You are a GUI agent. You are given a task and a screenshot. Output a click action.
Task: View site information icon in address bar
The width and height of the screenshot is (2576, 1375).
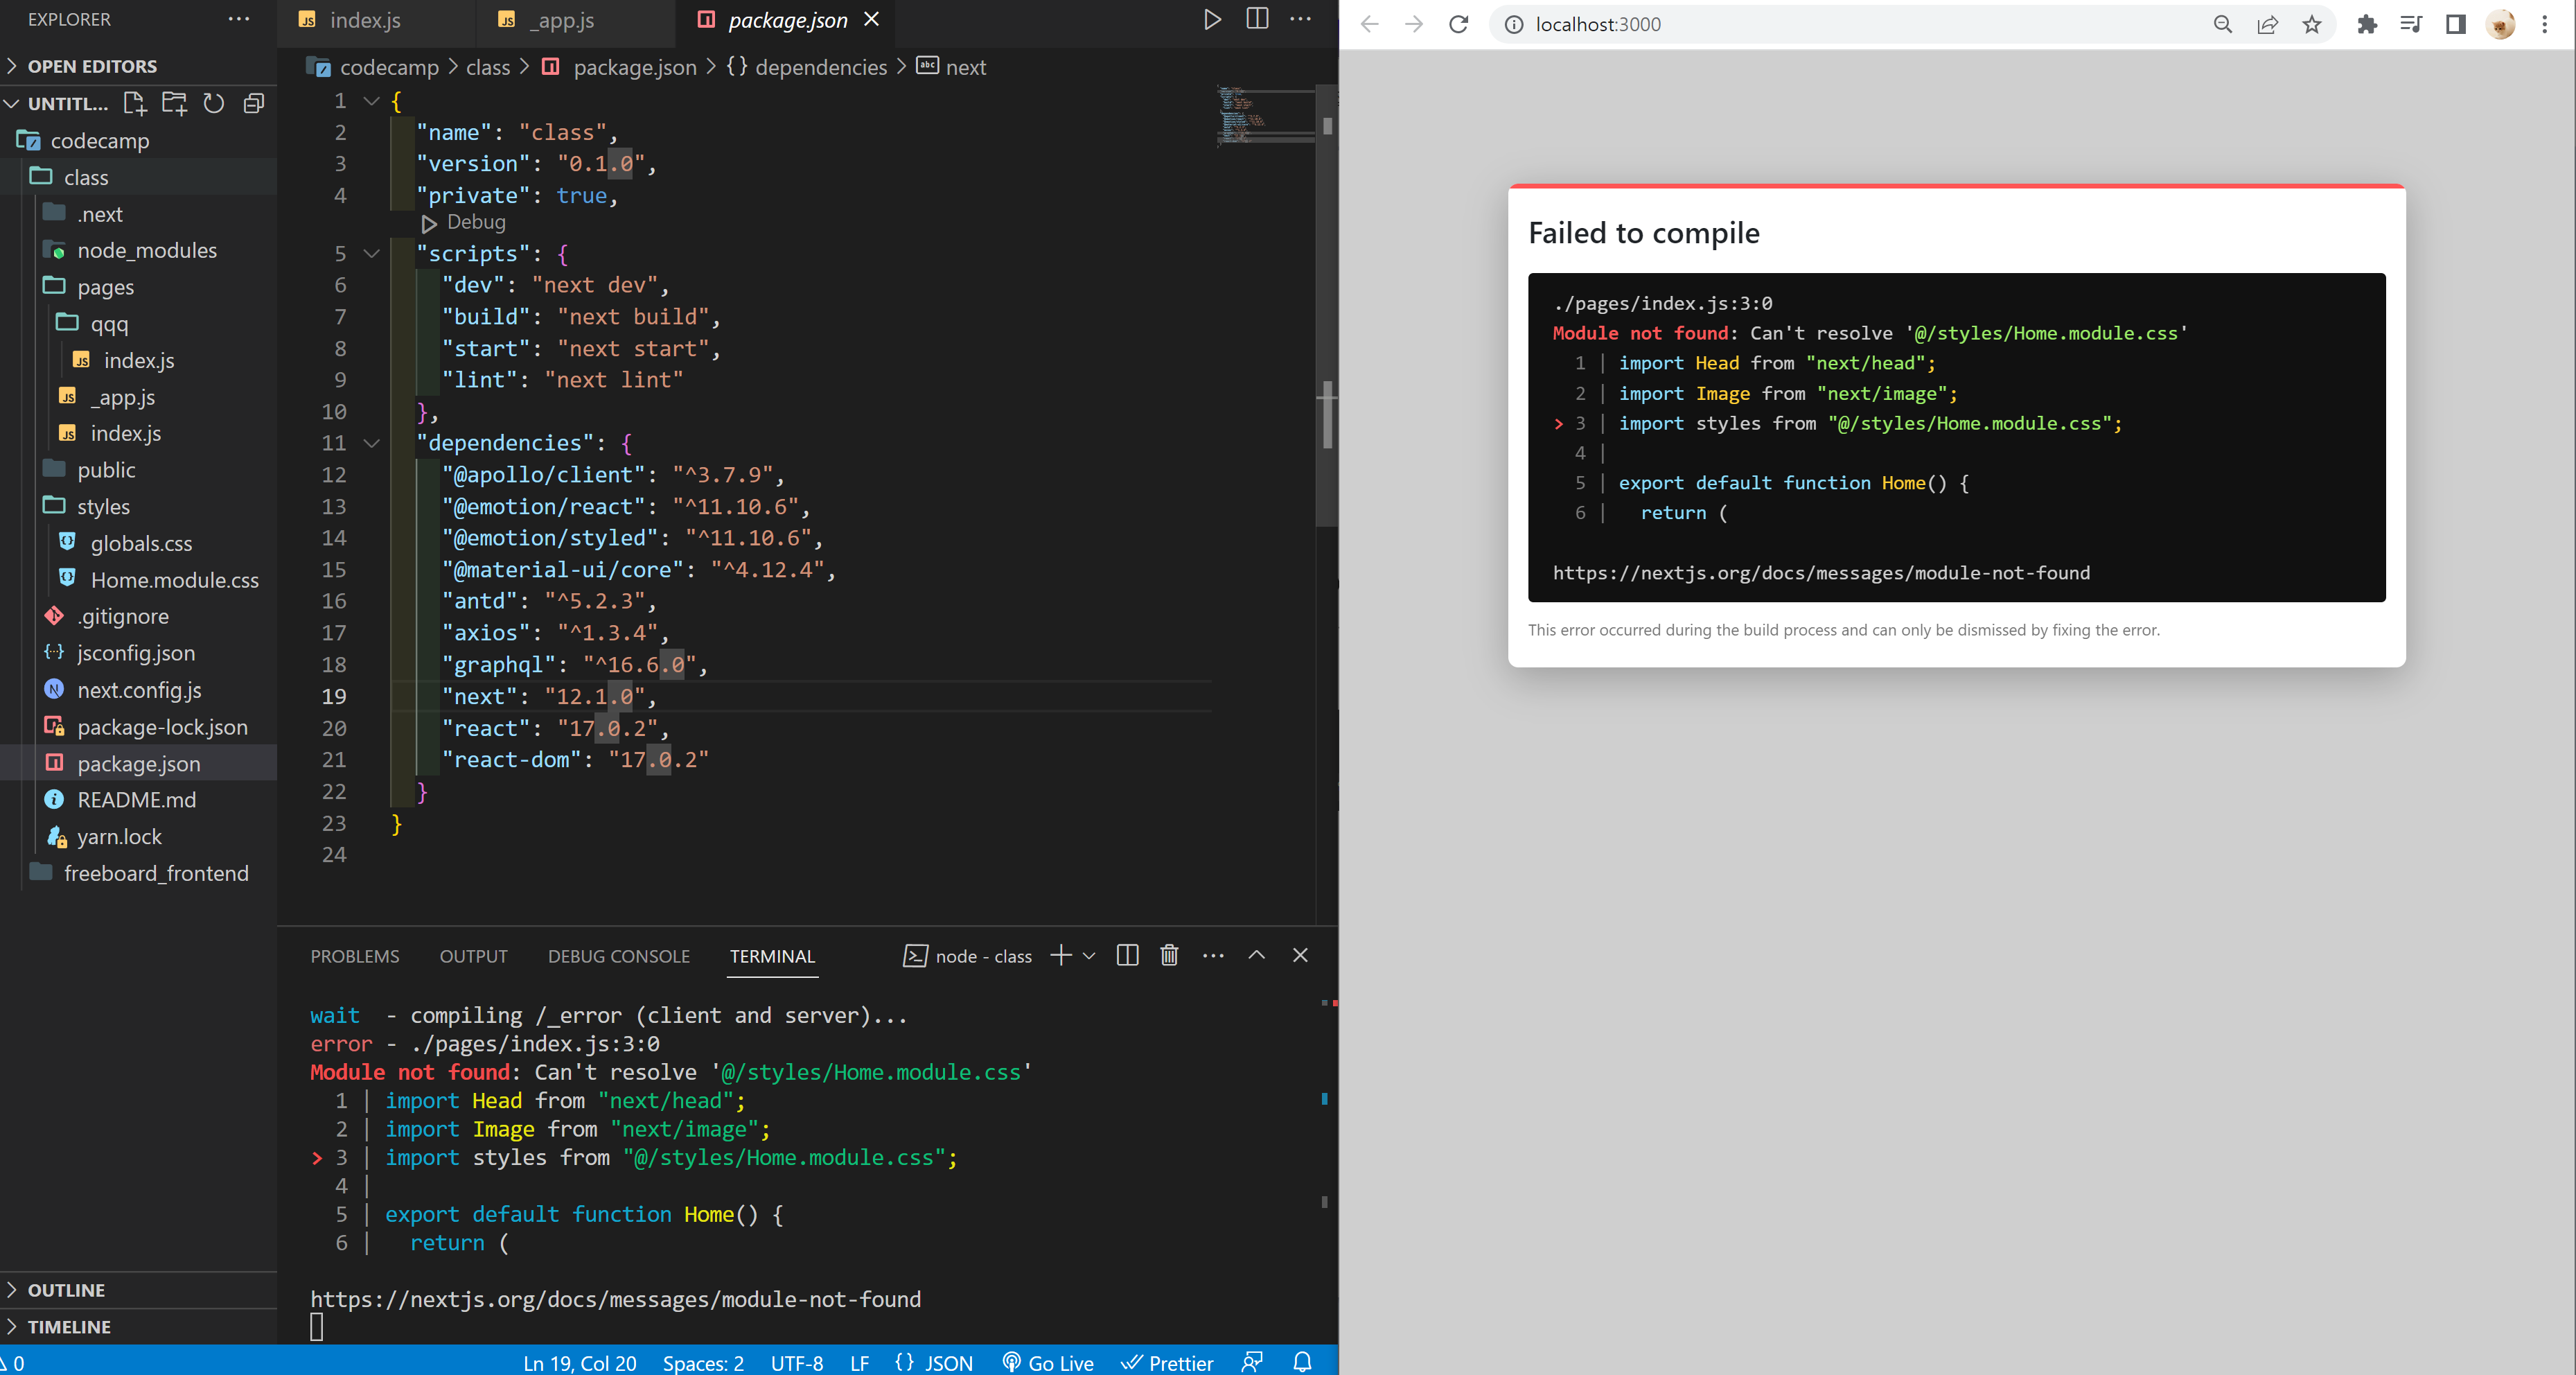(x=1514, y=24)
